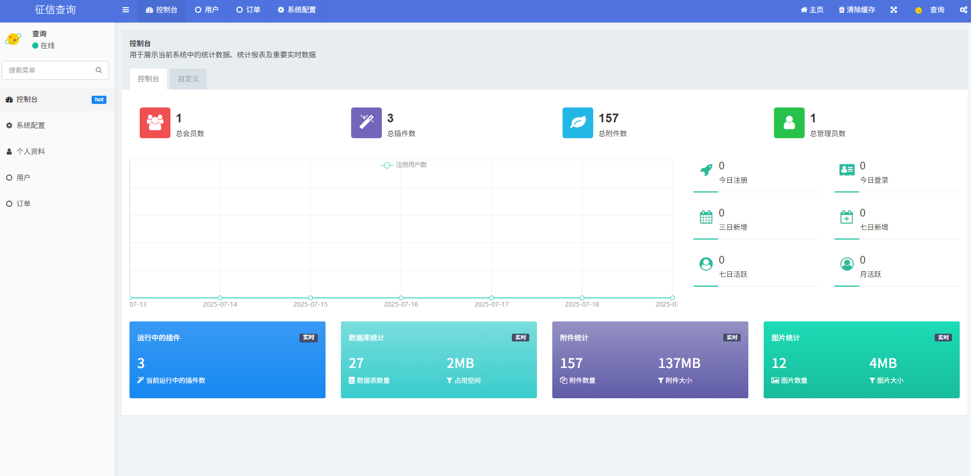Click the rocket icon for 今日注册
Screen dimensions: 971x476
coord(706,170)
